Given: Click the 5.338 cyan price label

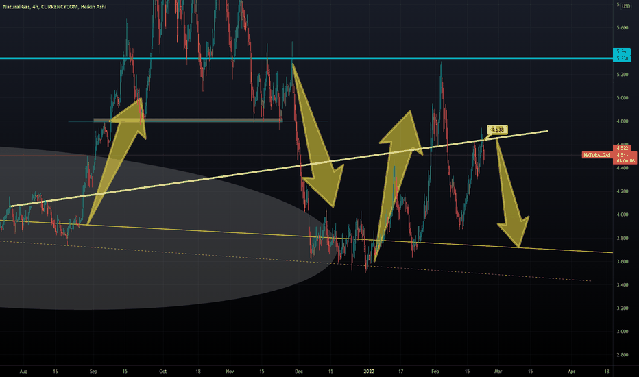Looking at the screenshot, I should point(622,58).
